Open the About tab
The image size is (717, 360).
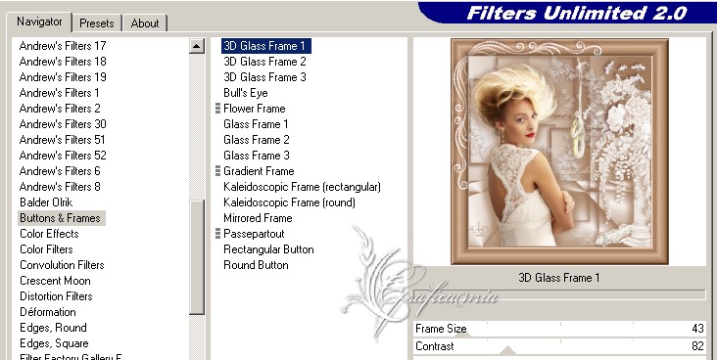point(145,23)
